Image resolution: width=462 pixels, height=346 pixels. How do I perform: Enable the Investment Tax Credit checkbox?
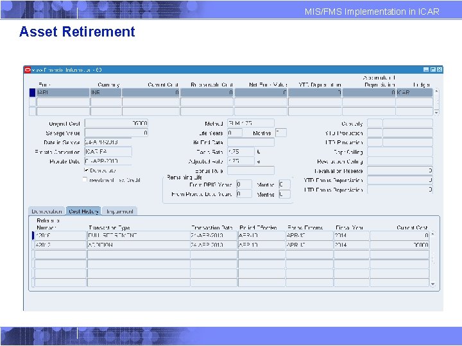(x=85, y=179)
